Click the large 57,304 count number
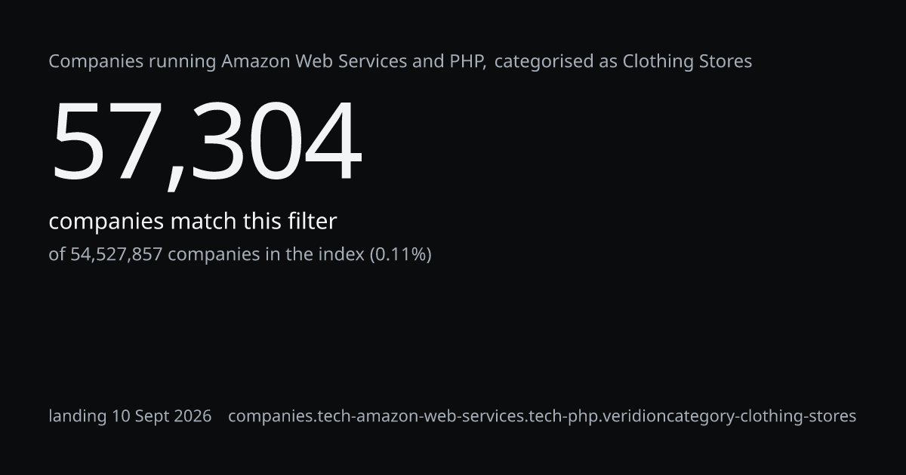Viewport: 906px width, 475px height. [x=206, y=142]
